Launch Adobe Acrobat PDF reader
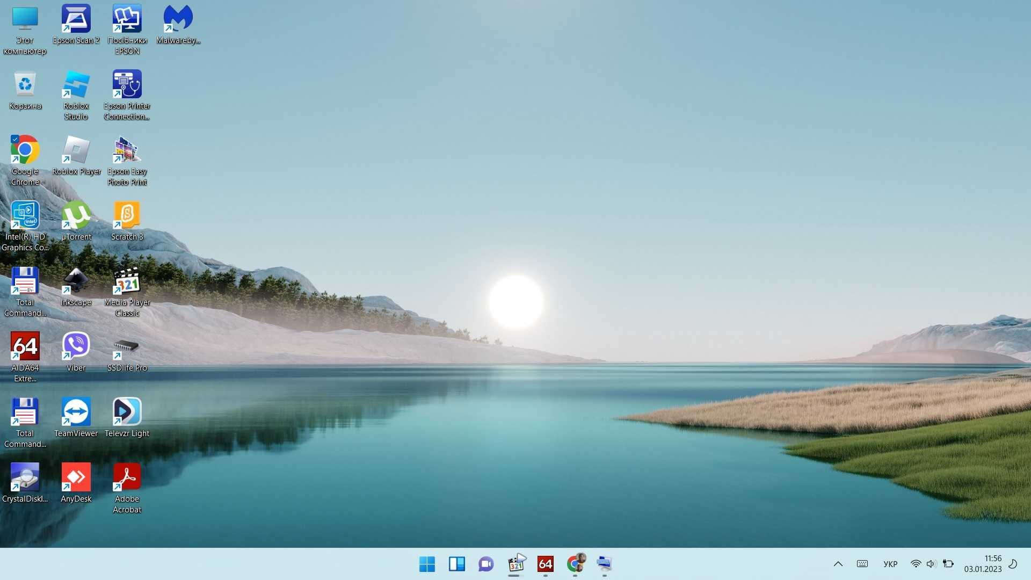 [x=126, y=477]
